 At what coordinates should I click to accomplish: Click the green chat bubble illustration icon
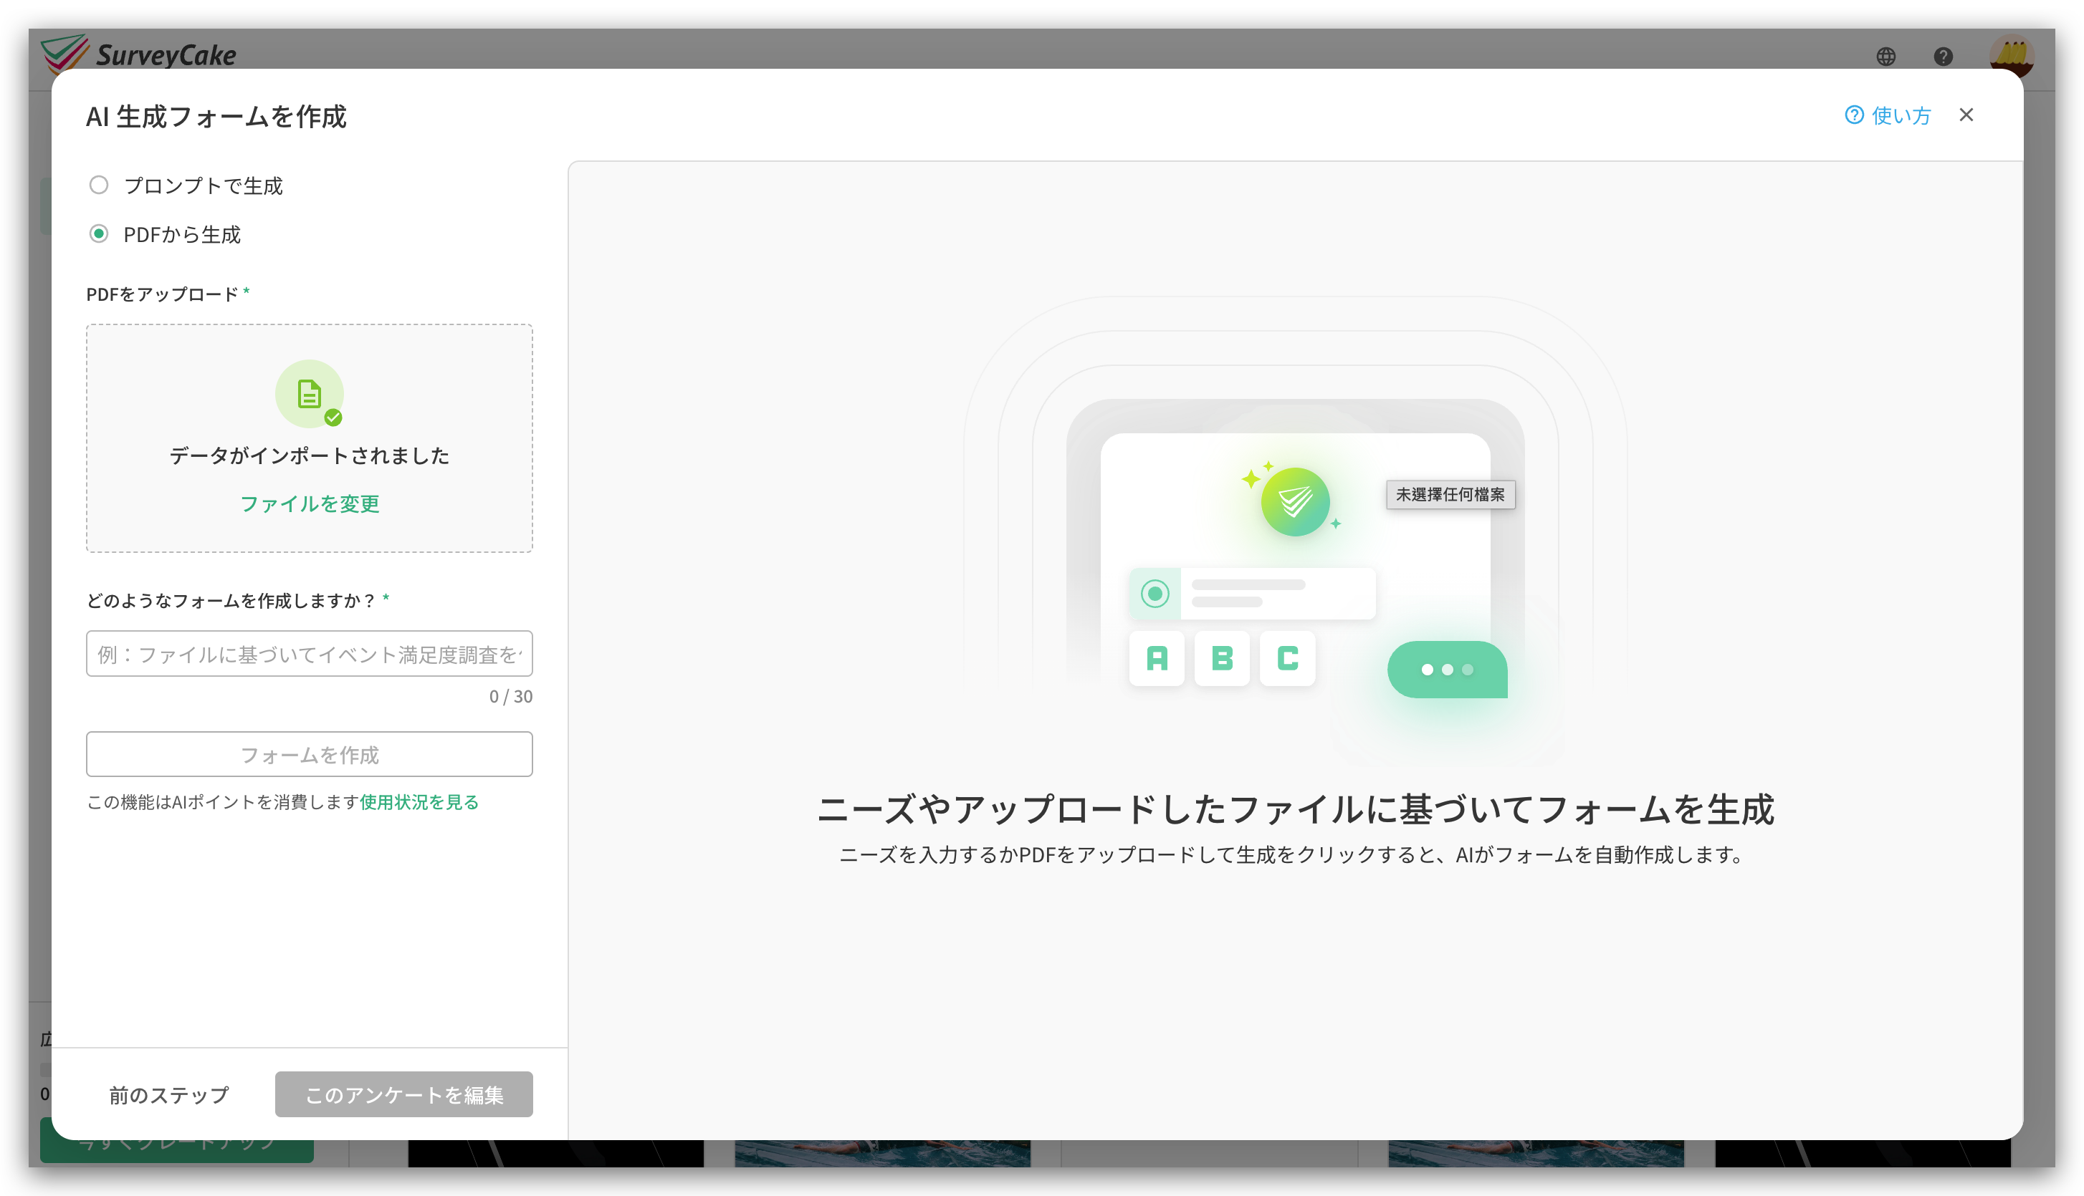coord(1447,670)
